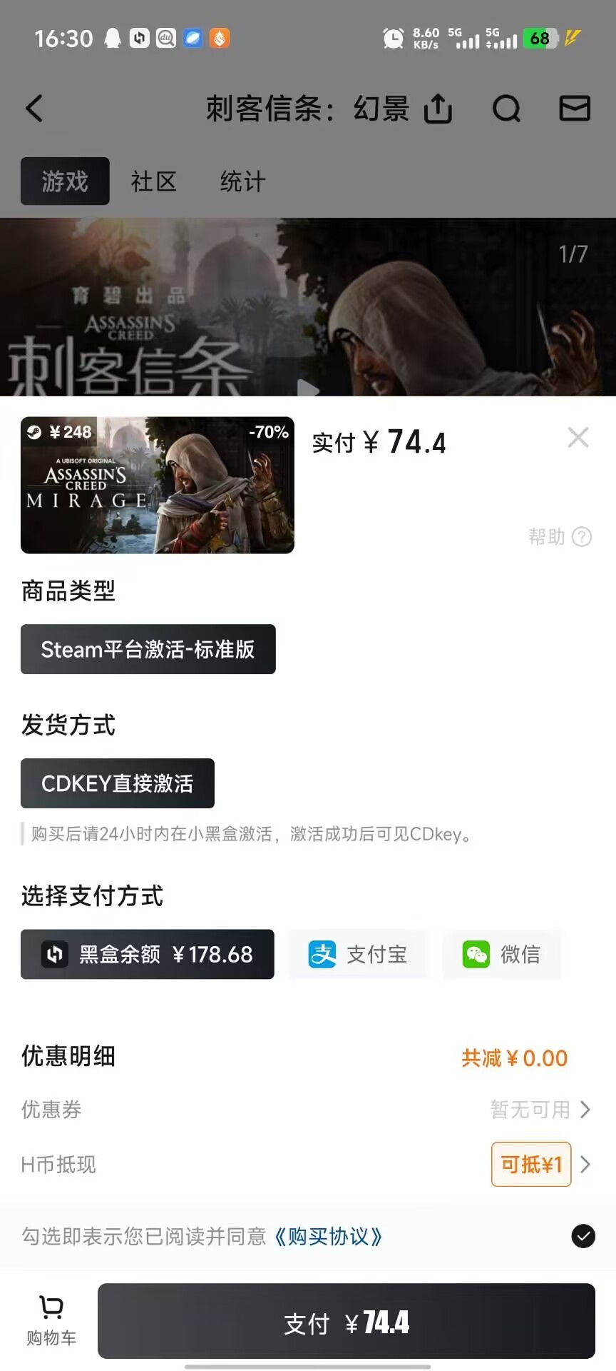616x1371 pixels.
Task: Open the mail envelope icon
Action: (575, 109)
